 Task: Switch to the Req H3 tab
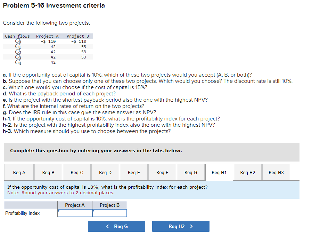[x=276, y=172]
